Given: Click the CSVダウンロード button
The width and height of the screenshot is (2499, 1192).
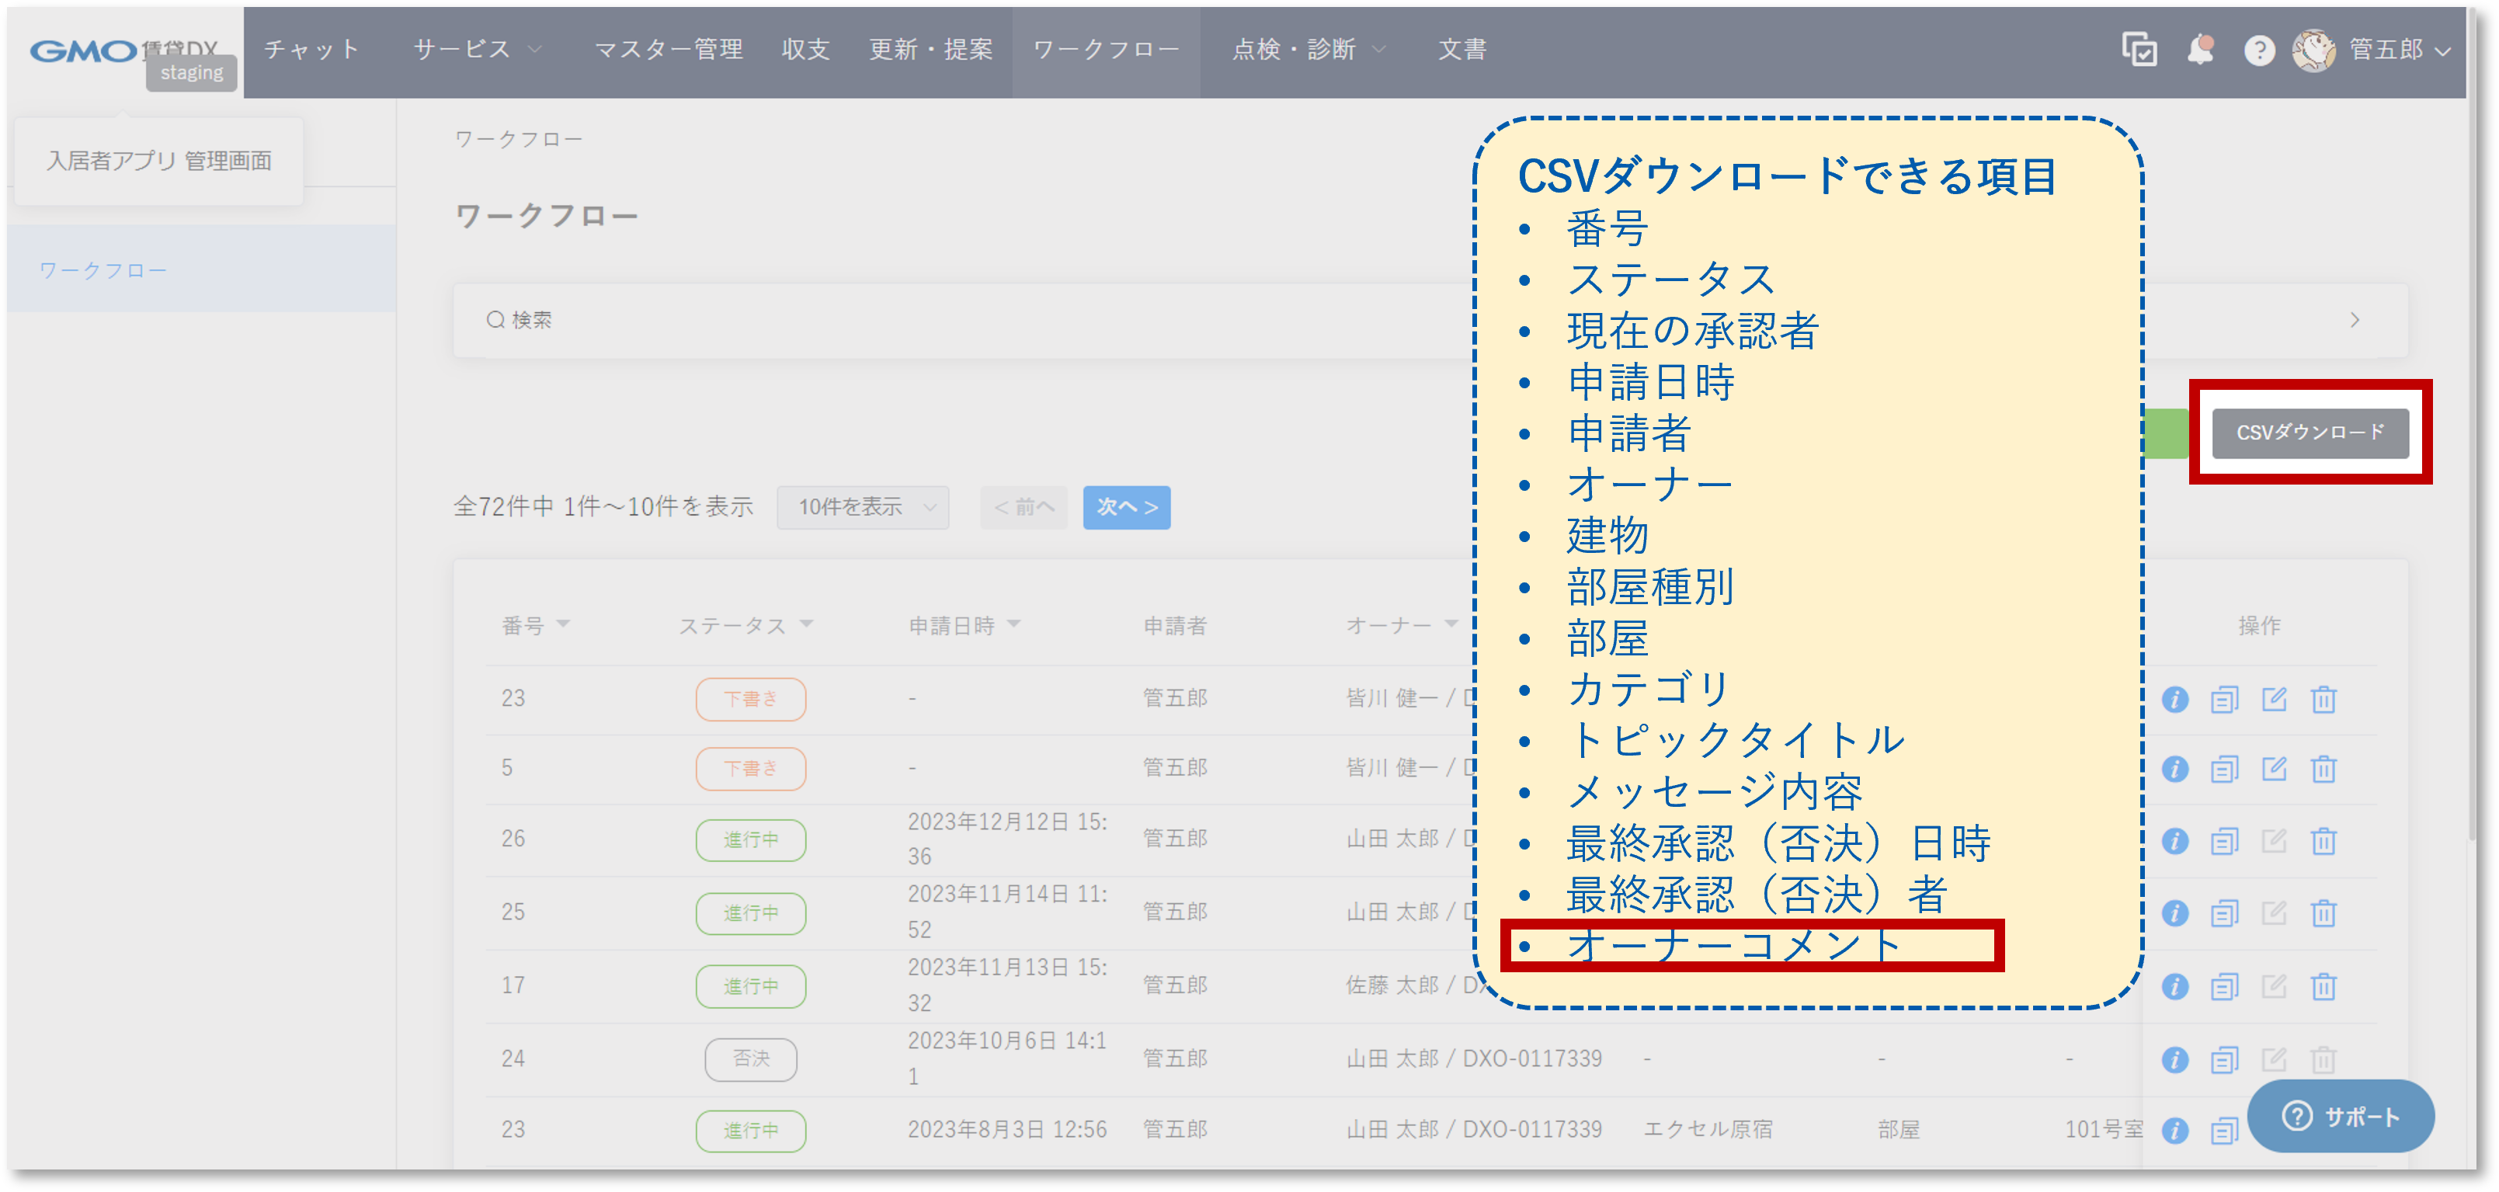Looking at the screenshot, I should pos(2313,433).
